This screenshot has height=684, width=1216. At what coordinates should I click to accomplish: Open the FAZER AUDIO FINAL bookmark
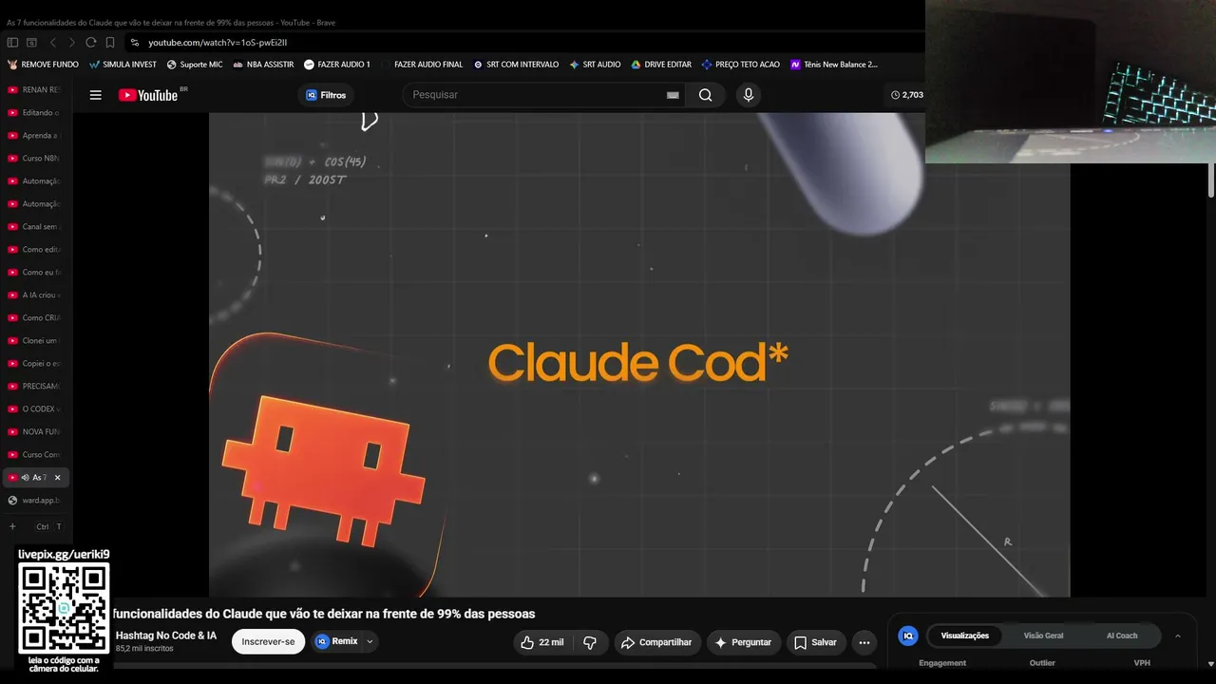(x=422, y=65)
